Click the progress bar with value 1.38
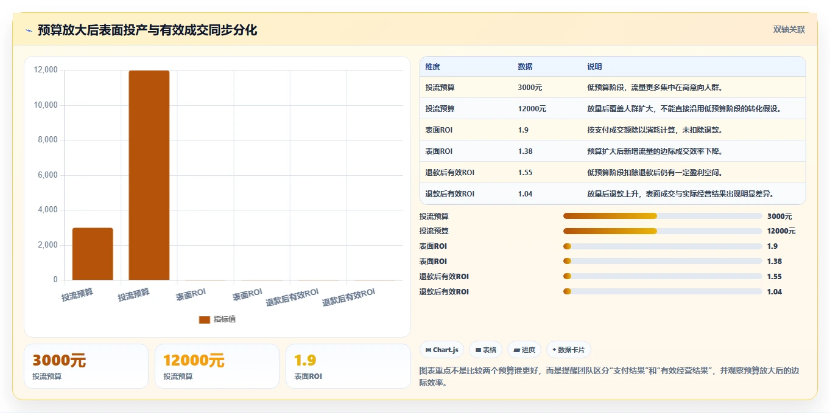Screen dimensions: 830x413 [x=663, y=262]
